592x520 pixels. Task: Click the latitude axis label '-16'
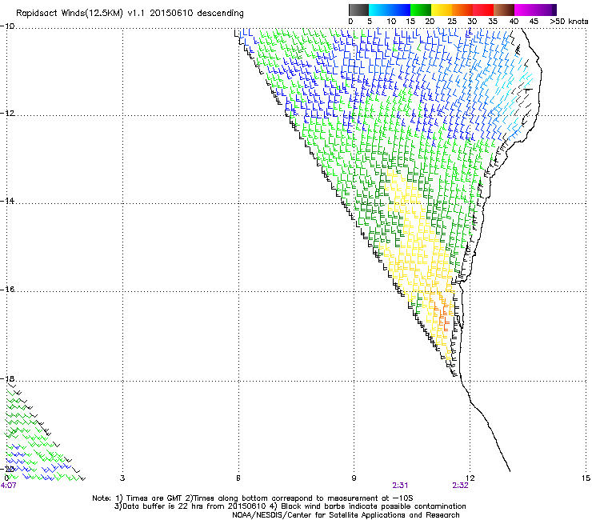pyautogui.click(x=7, y=290)
